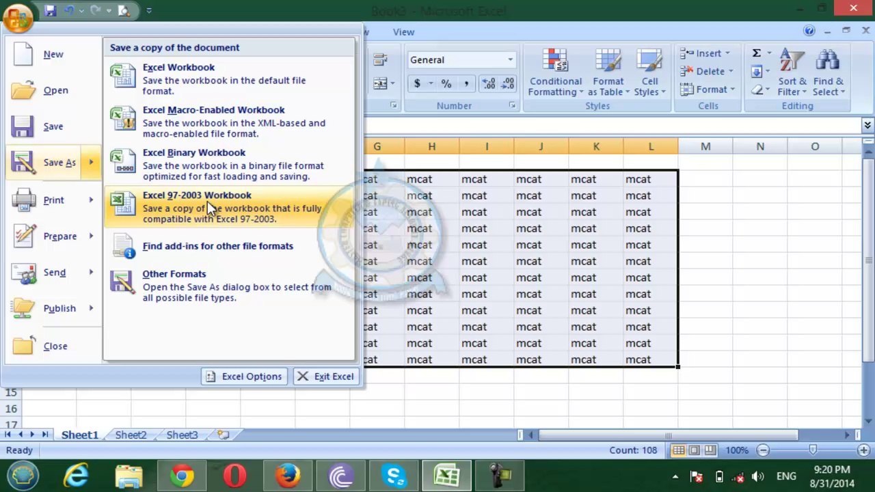Apply Percent Style formatting
The image size is (875, 492).
[x=446, y=83]
